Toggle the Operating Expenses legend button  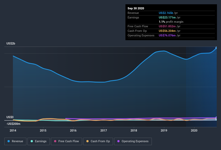coord(133,141)
